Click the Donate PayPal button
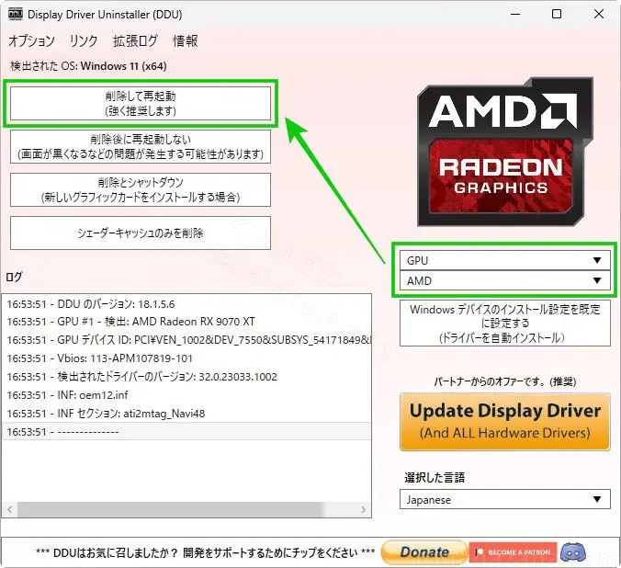621x568 pixels. point(424,551)
